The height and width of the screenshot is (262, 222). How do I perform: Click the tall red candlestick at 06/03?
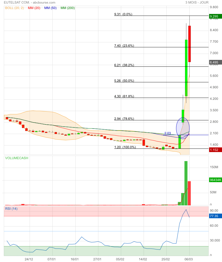pos(189,44)
